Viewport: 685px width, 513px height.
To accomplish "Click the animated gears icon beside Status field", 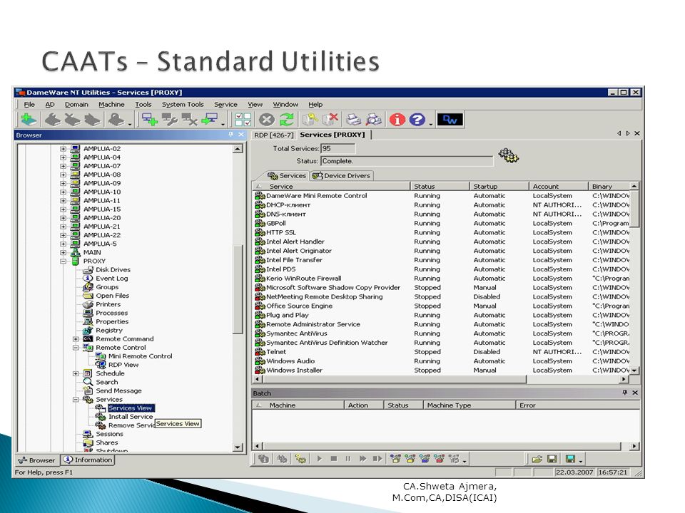I will point(509,155).
